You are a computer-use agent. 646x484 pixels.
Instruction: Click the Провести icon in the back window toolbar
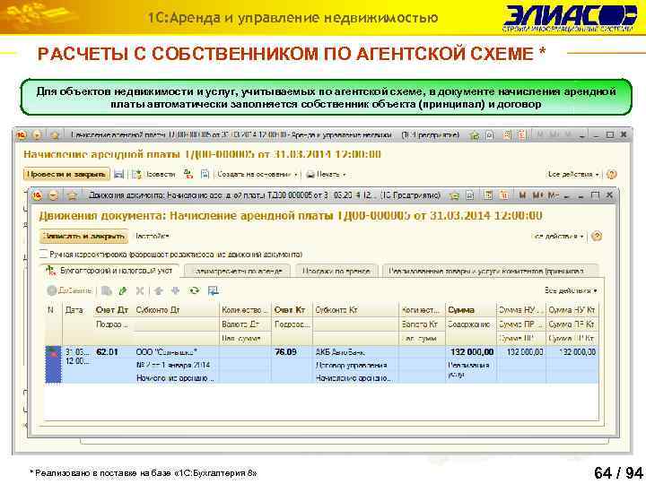136,174
